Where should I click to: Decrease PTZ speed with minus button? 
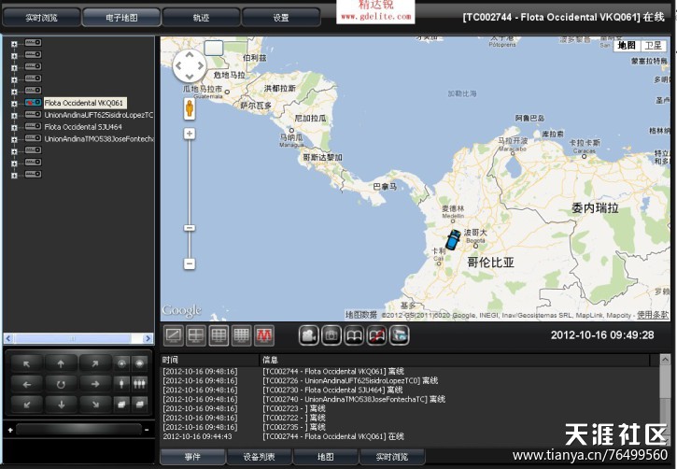pyautogui.click(x=147, y=430)
